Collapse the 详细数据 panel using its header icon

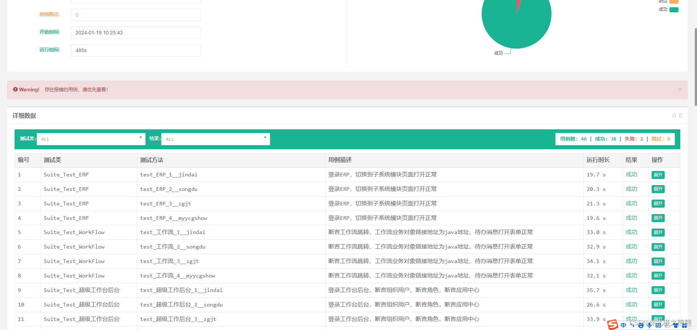[674, 115]
